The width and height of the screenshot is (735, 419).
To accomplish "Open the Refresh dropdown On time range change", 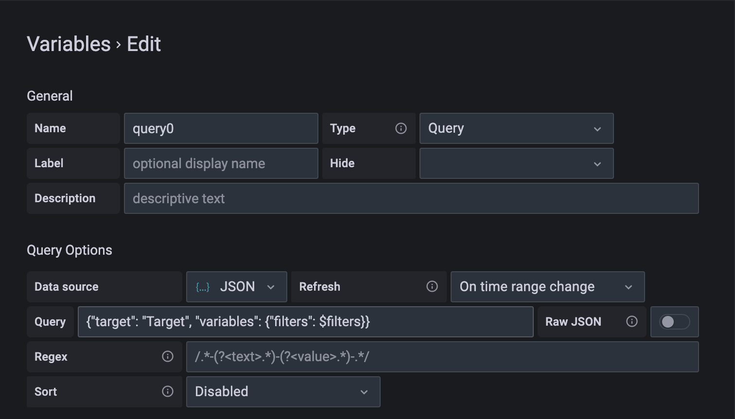I will click(547, 287).
